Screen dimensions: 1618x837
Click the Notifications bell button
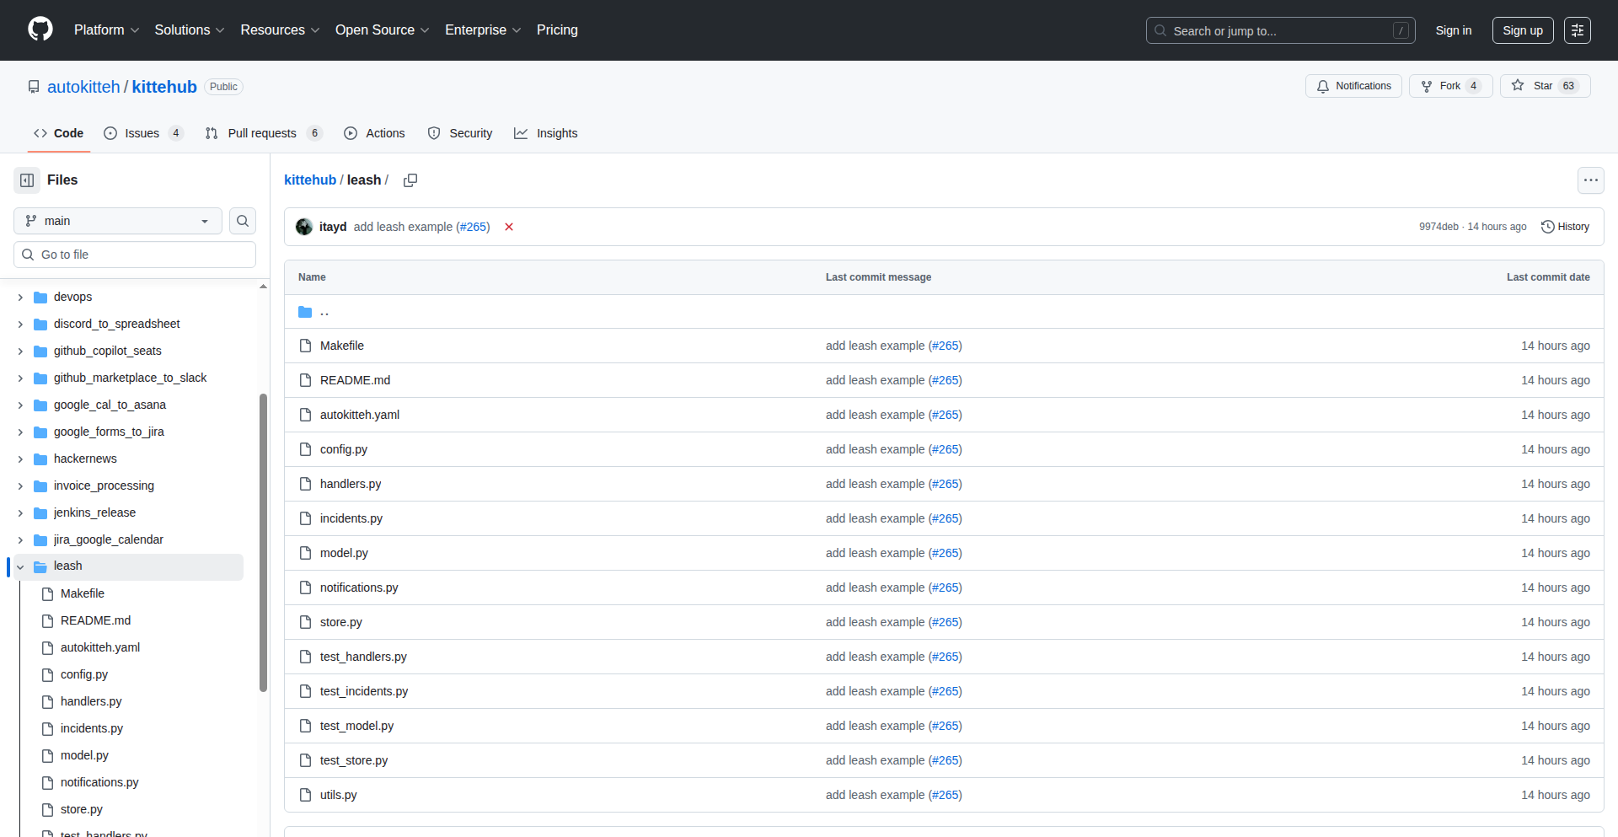click(1353, 86)
